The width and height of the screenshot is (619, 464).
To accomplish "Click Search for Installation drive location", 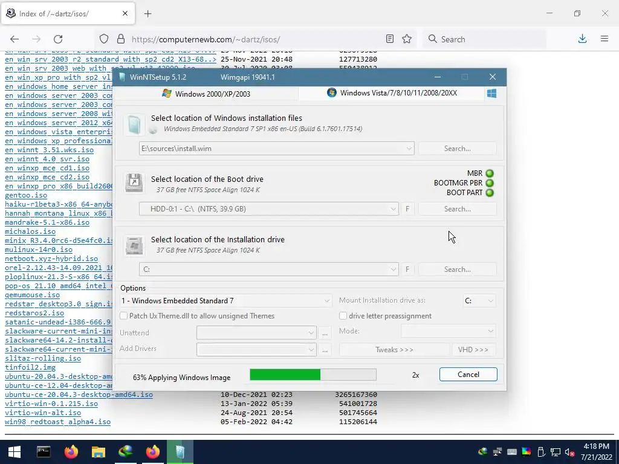I will pyautogui.click(x=457, y=269).
